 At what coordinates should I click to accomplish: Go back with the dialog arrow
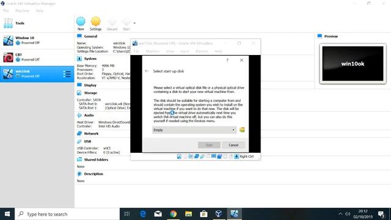click(x=147, y=71)
